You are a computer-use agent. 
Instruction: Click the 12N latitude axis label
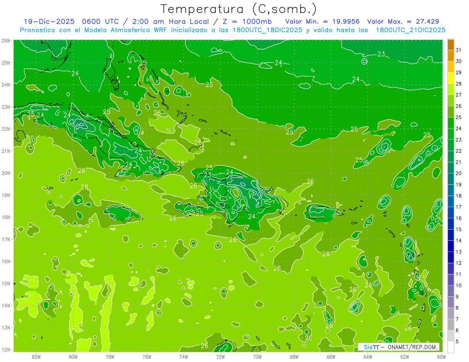[5, 350]
